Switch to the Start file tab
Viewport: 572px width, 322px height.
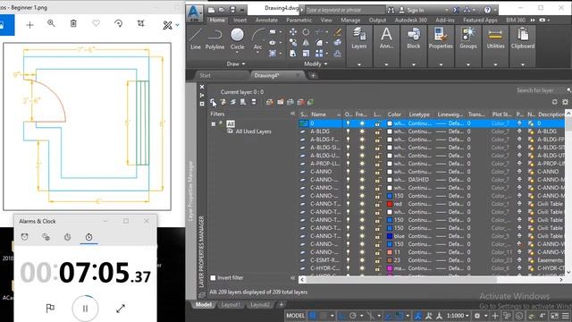point(205,75)
